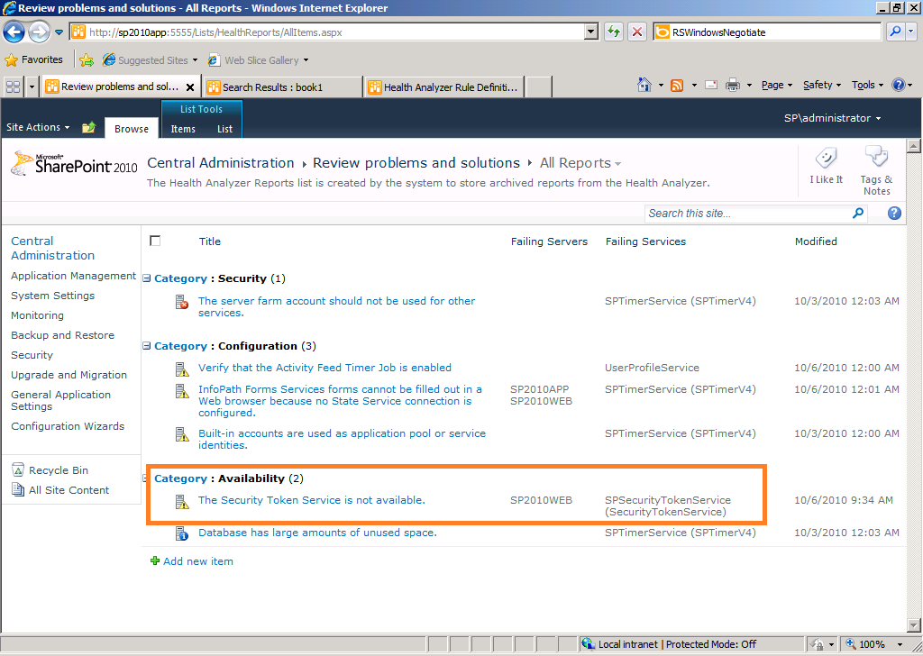Open the Quick Tabs grid icon
This screenshot has width=923, height=656.
tap(13, 87)
